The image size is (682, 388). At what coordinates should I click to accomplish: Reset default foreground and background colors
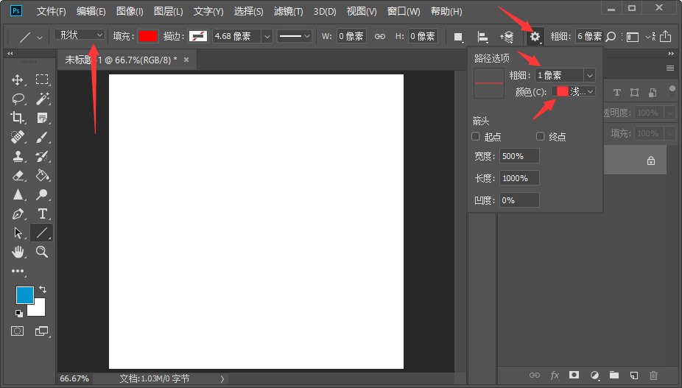[x=18, y=313]
